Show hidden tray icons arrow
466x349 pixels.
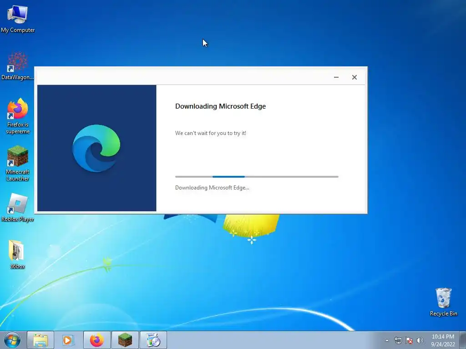coord(387,340)
